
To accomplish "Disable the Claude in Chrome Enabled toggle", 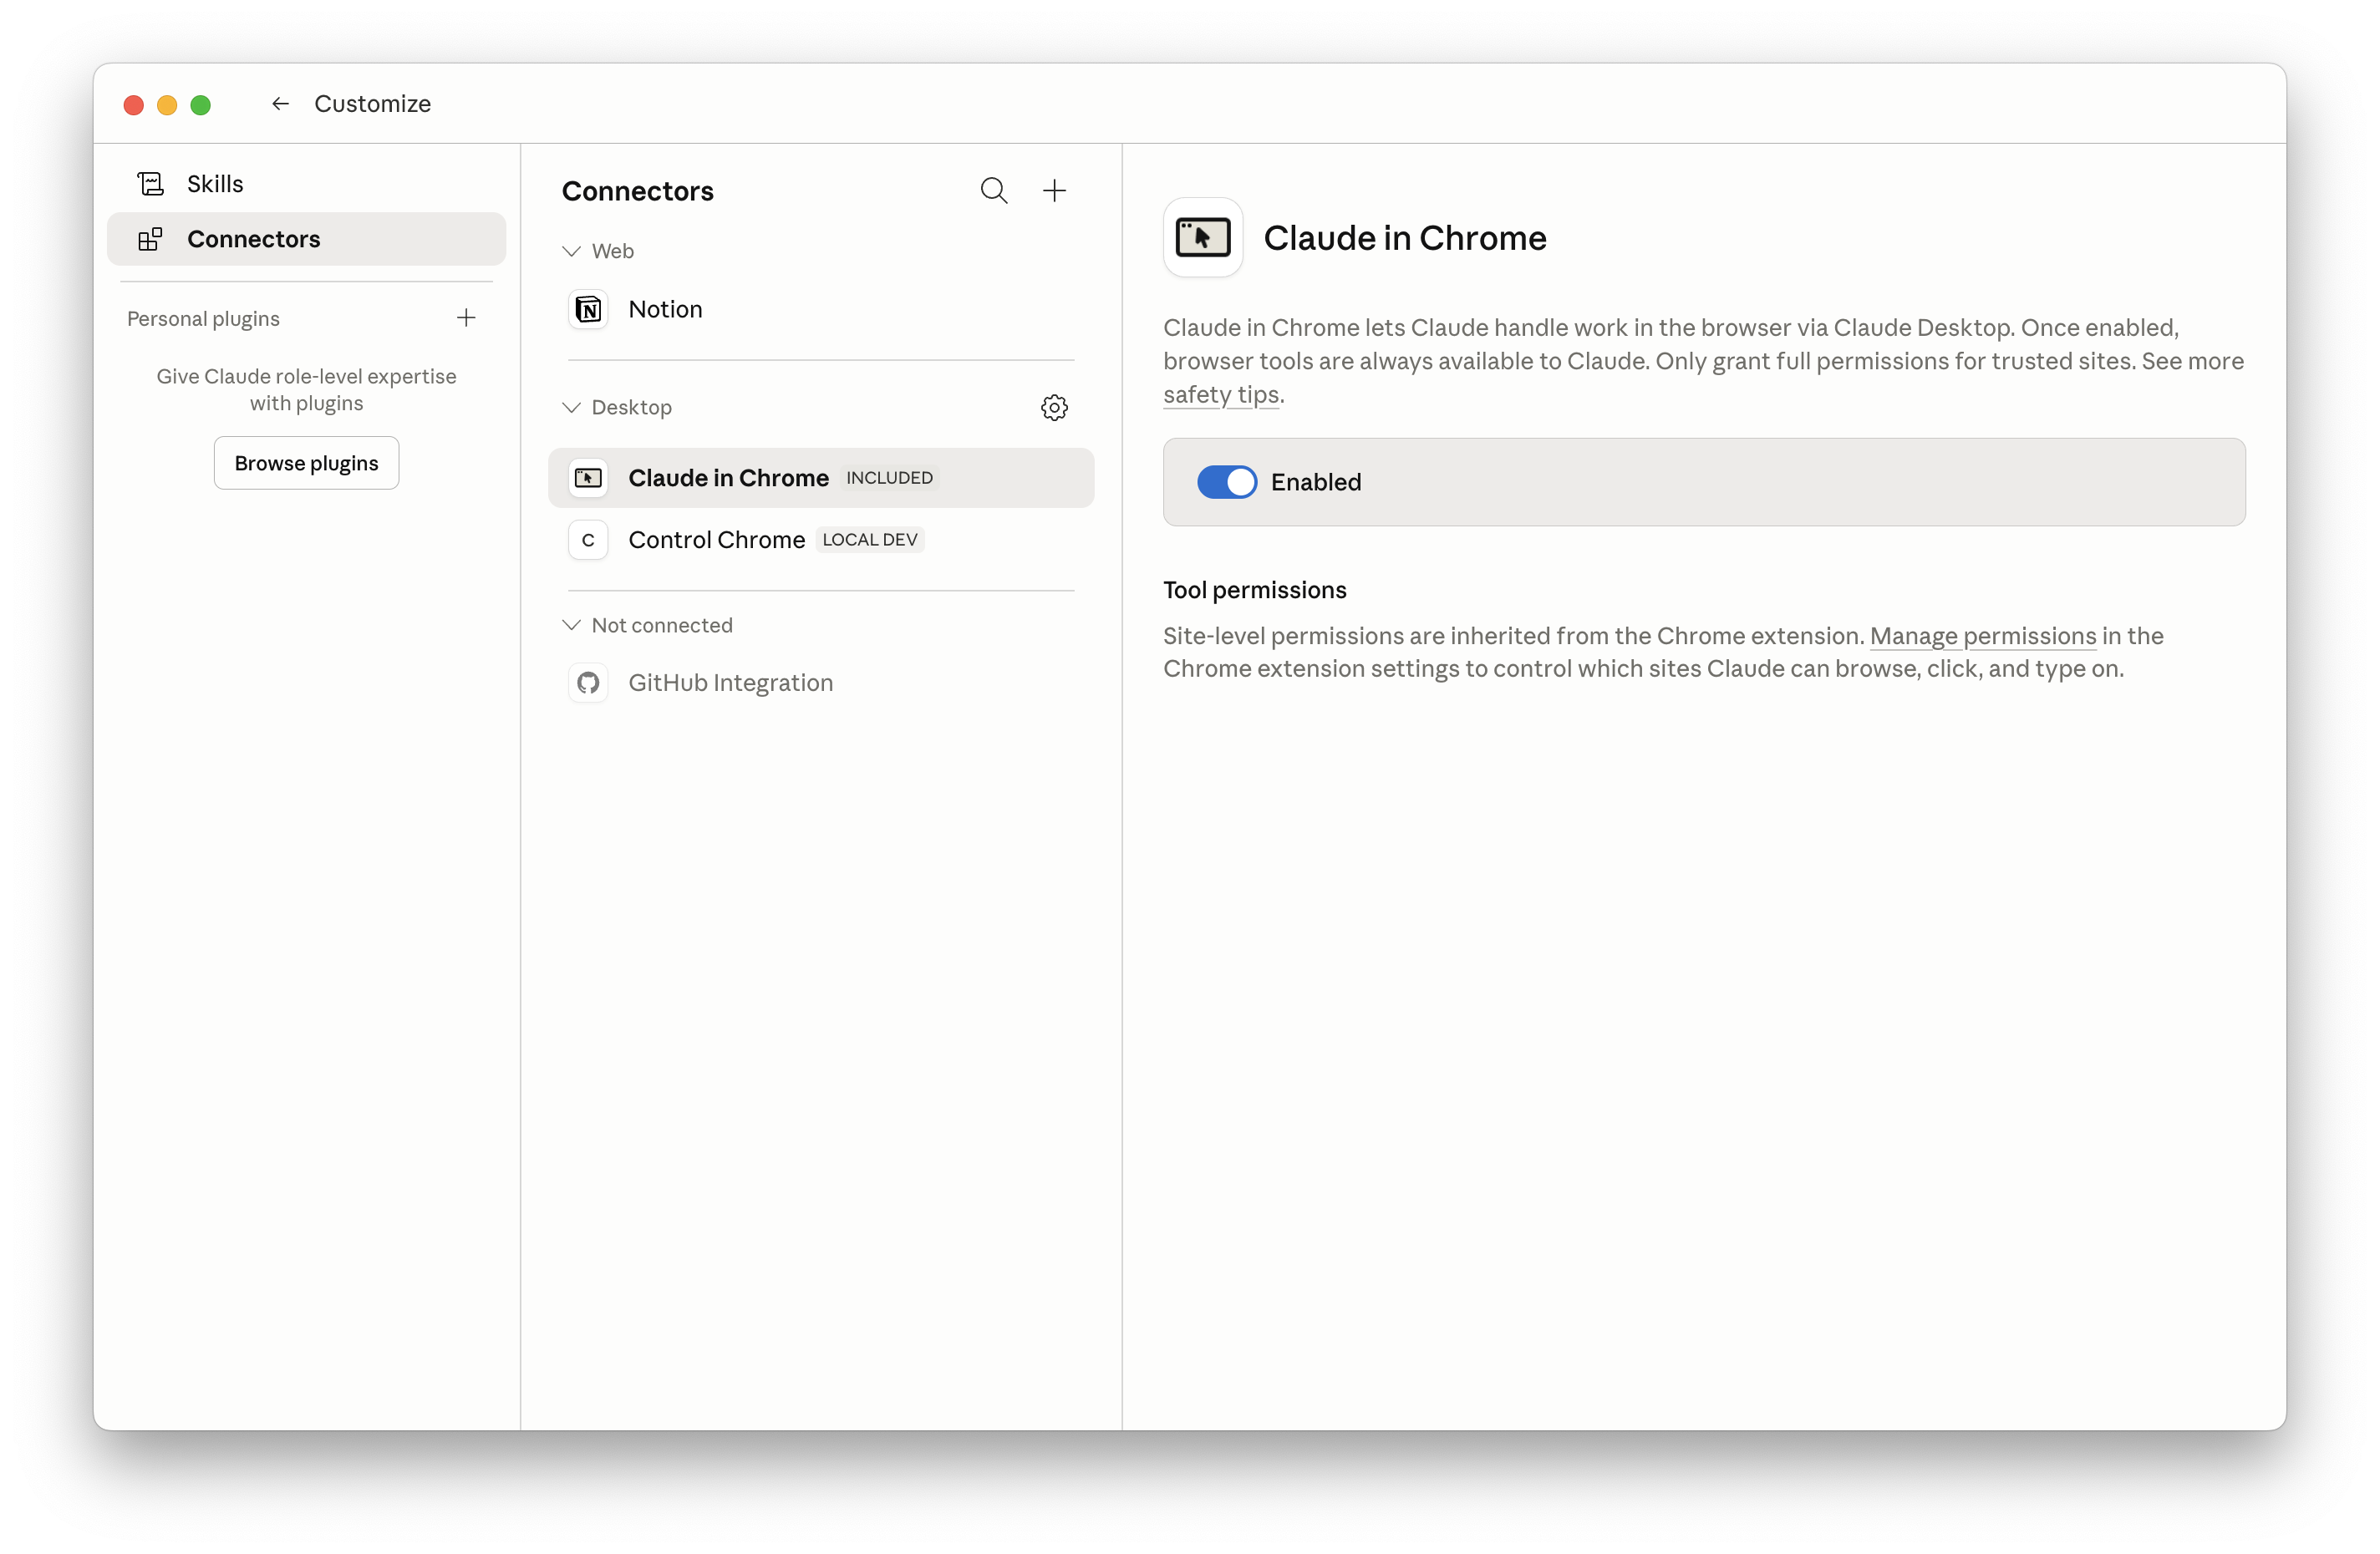I will coord(1226,482).
